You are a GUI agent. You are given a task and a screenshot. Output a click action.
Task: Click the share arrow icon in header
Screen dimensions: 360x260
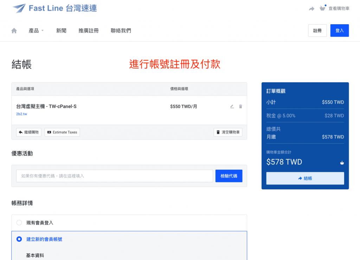tap(311, 9)
